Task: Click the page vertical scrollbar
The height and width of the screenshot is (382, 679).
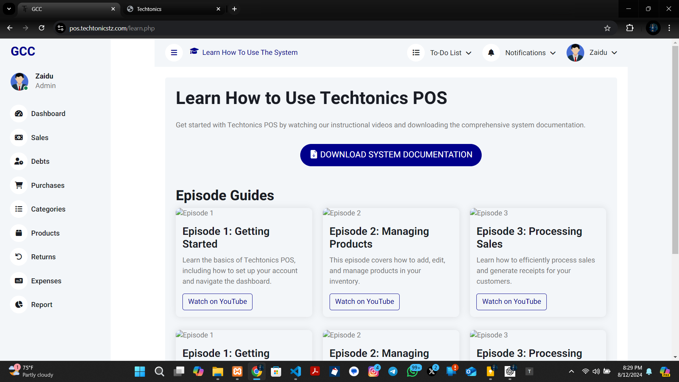Action: click(x=675, y=149)
